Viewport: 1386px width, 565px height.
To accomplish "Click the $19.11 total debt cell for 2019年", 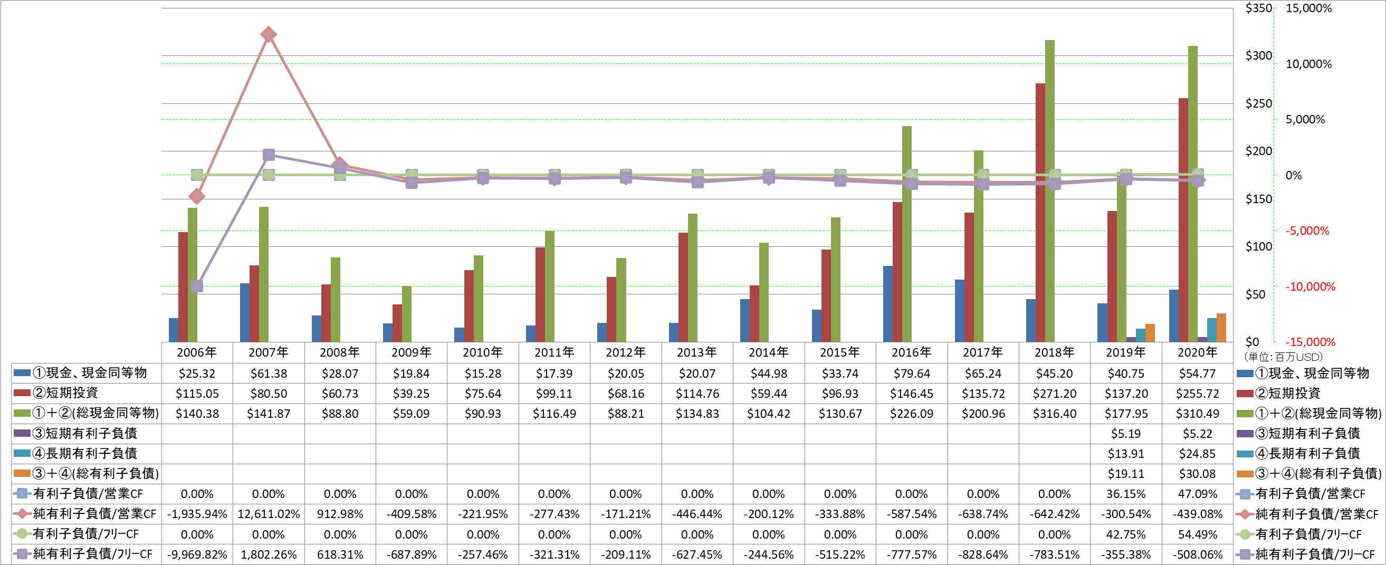I will point(1125,474).
